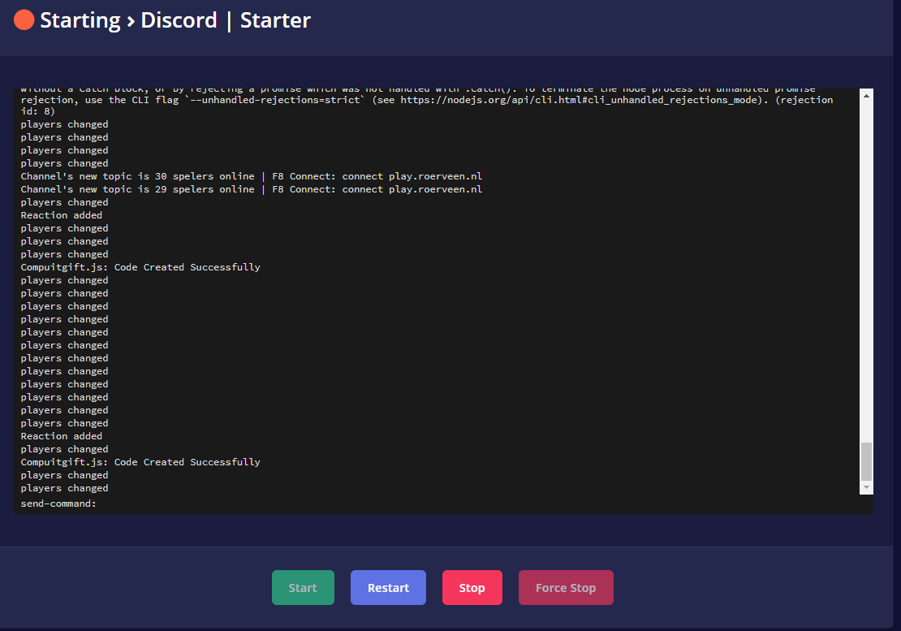Restart the Discord server
Viewport: 901px width, 631px height.
[388, 588]
